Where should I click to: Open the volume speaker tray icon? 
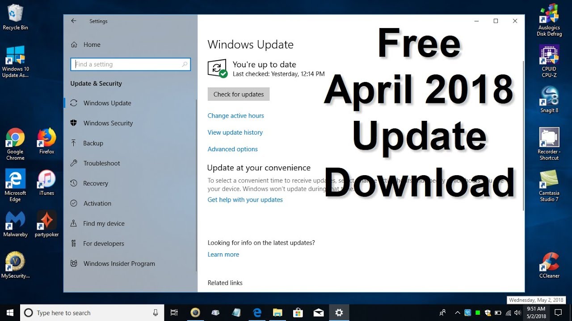[x=518, y=313]
